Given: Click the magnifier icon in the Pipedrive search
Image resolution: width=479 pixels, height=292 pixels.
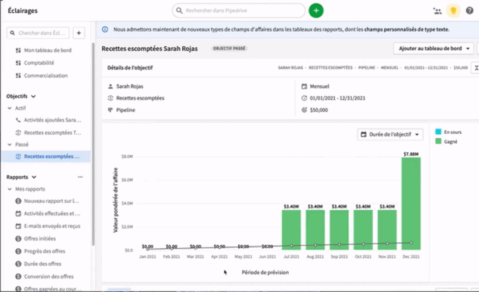Looking at the screenshot, I should (x=179, y=11).
